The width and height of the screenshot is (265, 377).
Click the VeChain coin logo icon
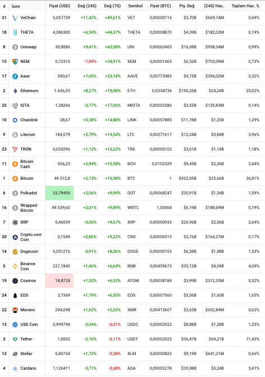point(15,18)
